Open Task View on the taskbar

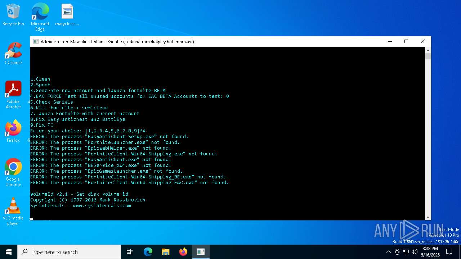(x=130, y=252)
